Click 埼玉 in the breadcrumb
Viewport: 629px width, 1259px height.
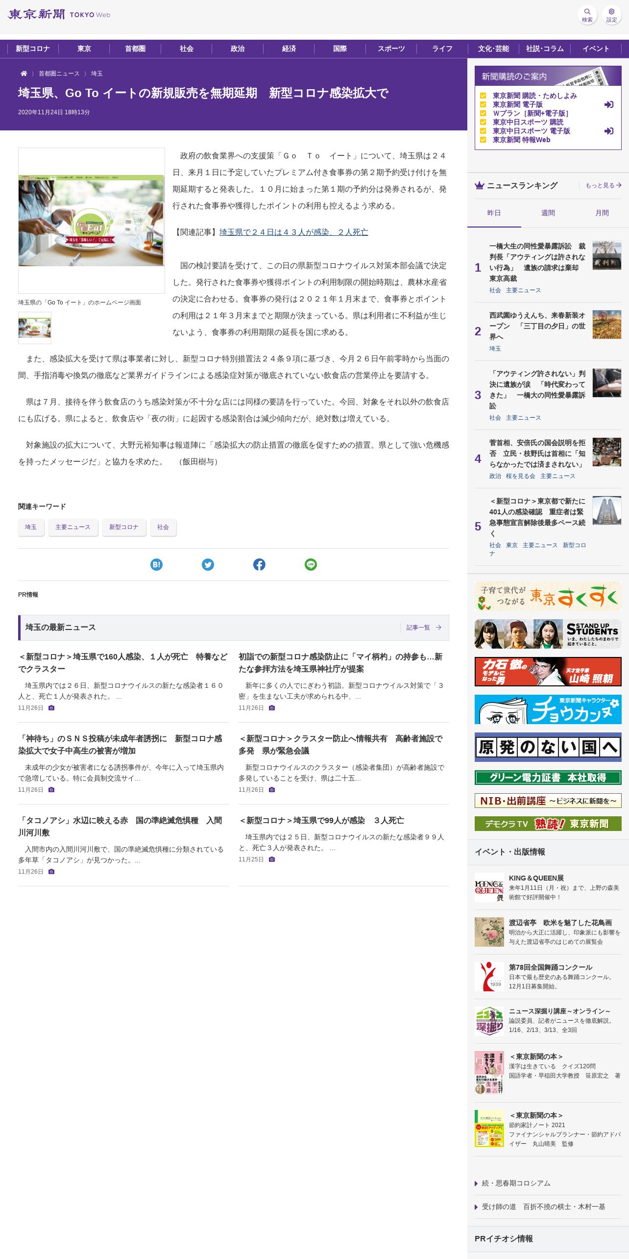pos(97,74)
